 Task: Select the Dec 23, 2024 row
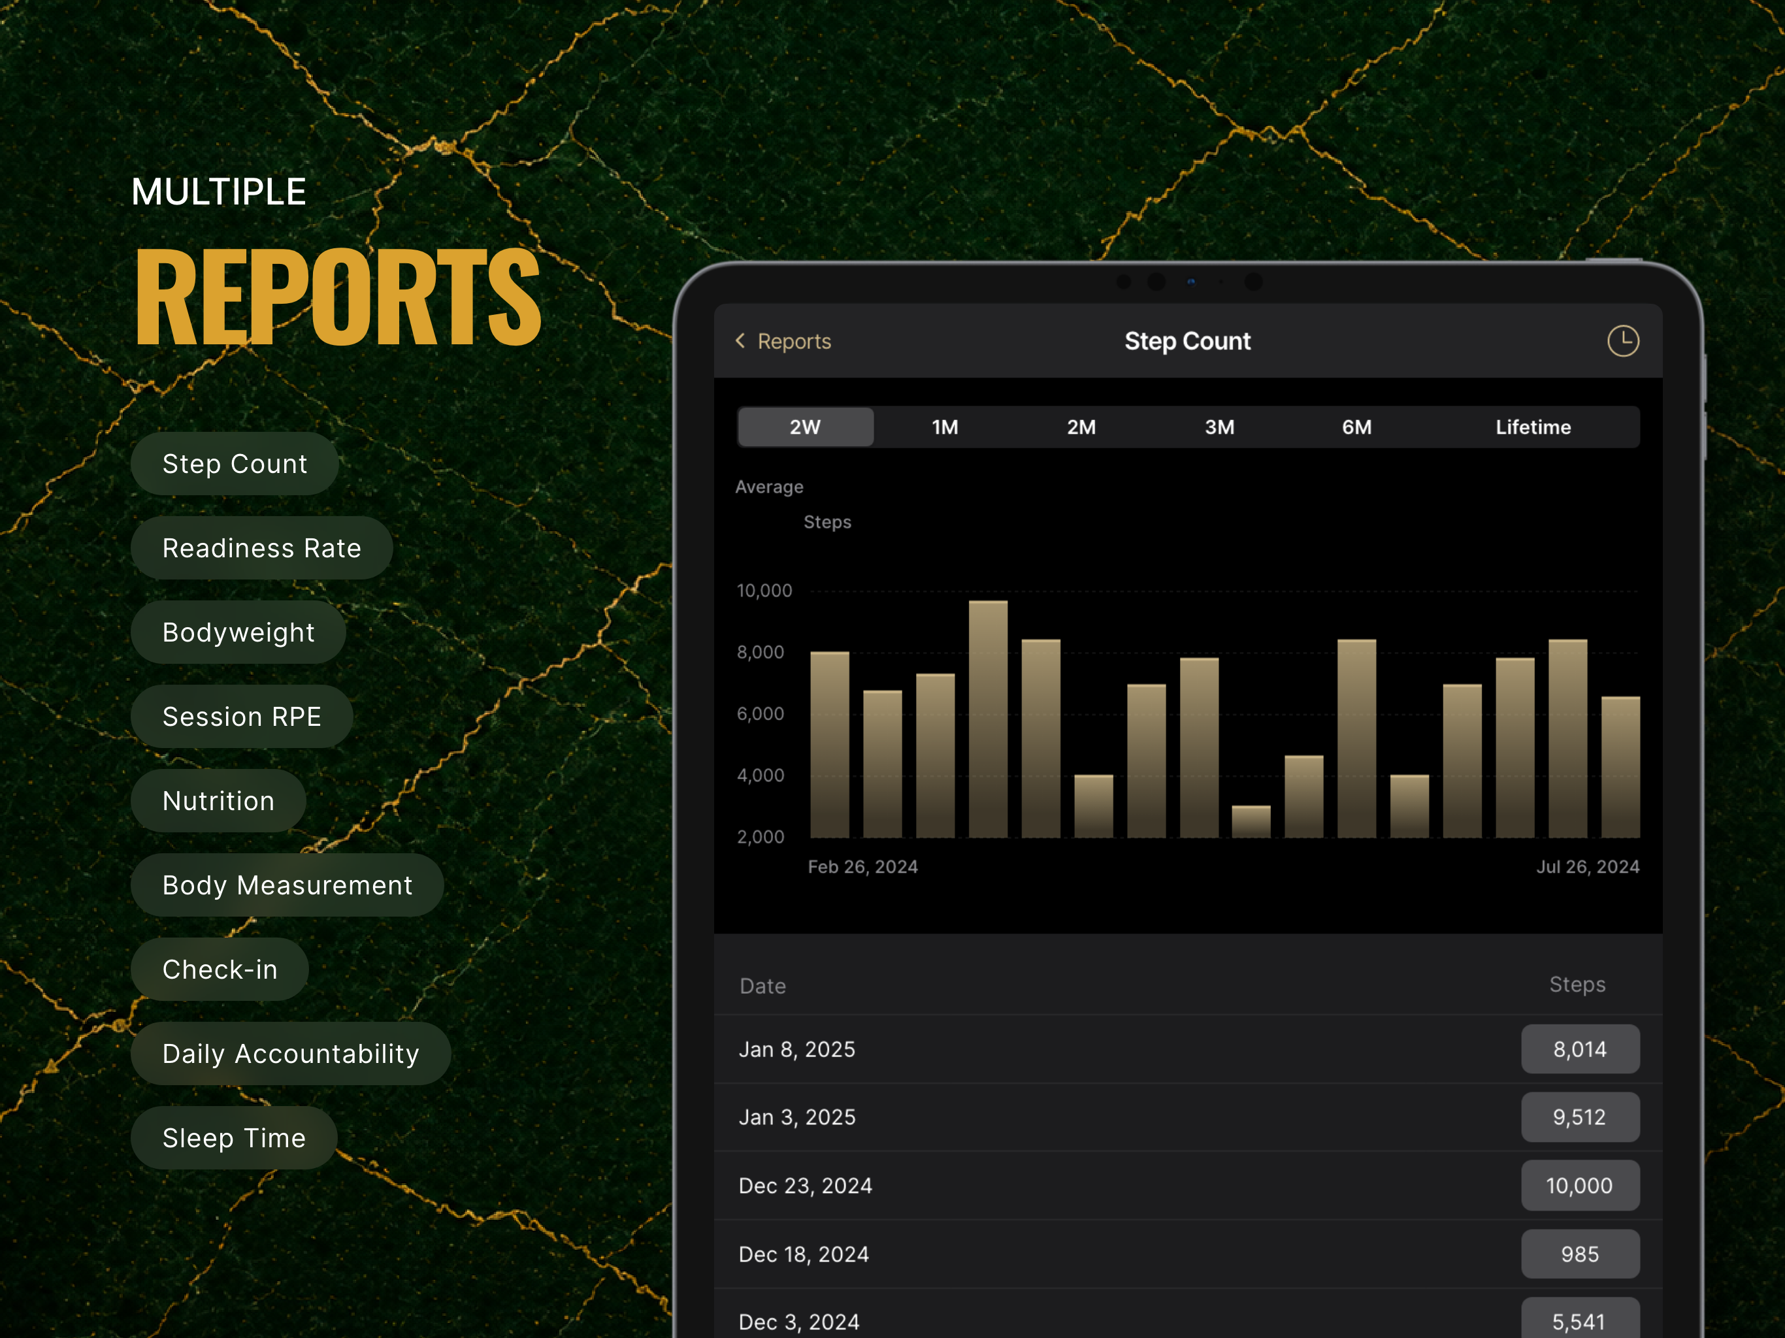pyautogui.click(x=1188, y=1186)
